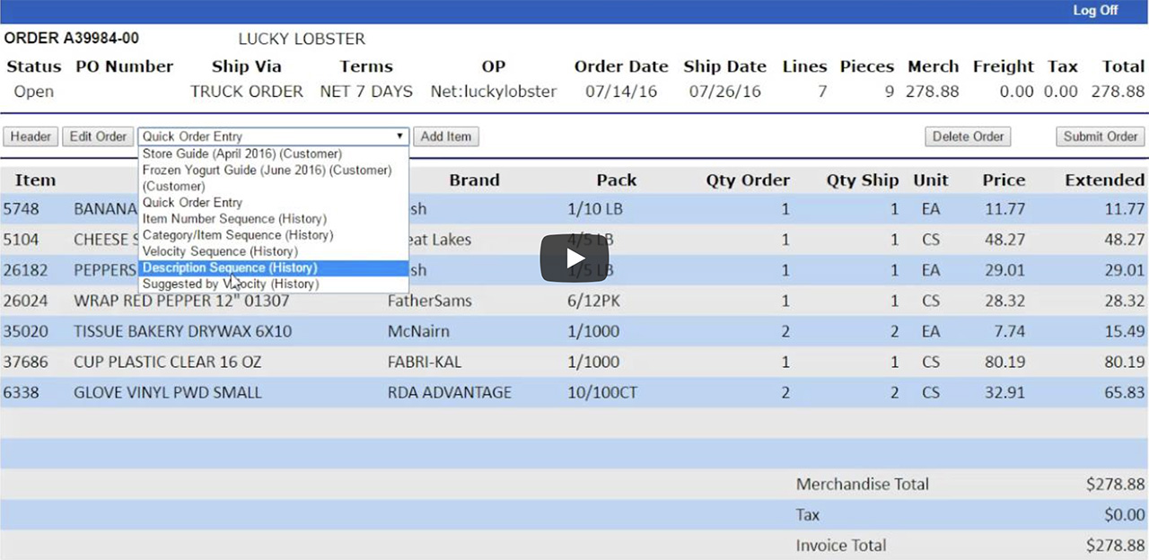Open the Header button

(x=31, y=136)
